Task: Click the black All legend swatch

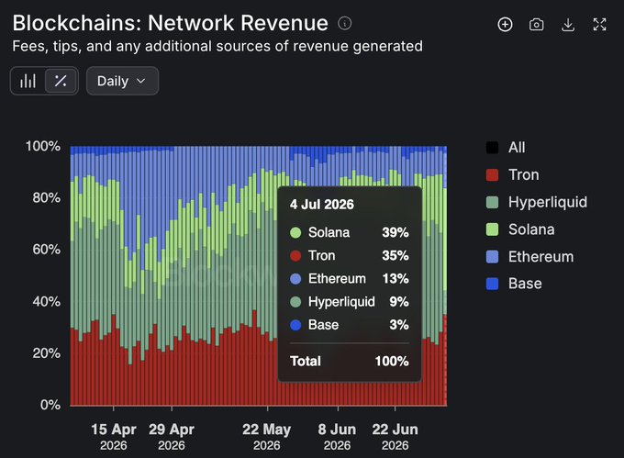Action: point(492,148)
